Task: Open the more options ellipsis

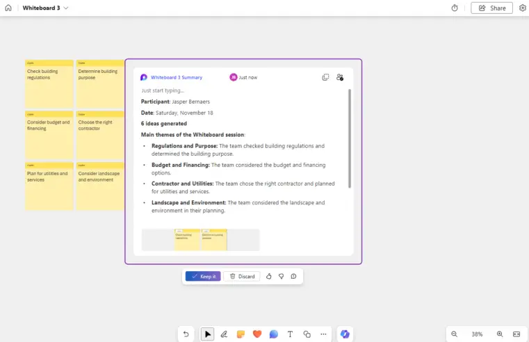Action: [x=323, y=334]
